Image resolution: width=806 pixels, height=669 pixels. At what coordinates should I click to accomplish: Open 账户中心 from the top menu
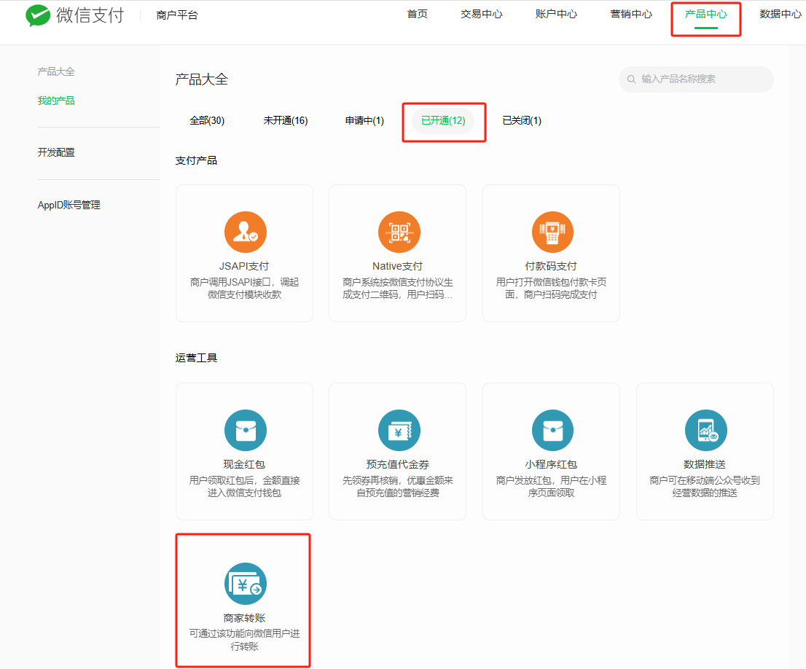click(556, 15)
